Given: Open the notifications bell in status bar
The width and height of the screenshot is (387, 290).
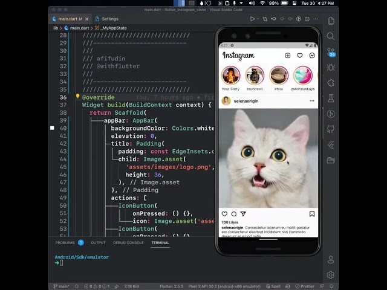Looking at the screenshot, I should (331, 286).
